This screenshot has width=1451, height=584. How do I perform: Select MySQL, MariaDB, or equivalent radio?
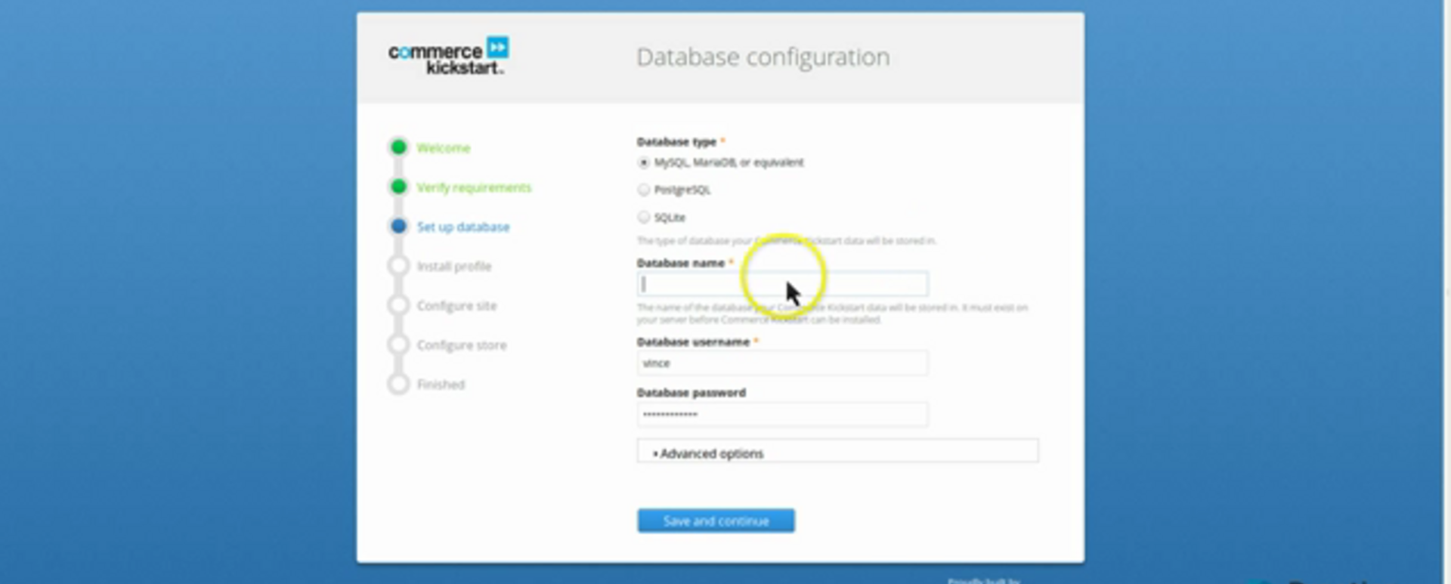click(x=643, y=162)
